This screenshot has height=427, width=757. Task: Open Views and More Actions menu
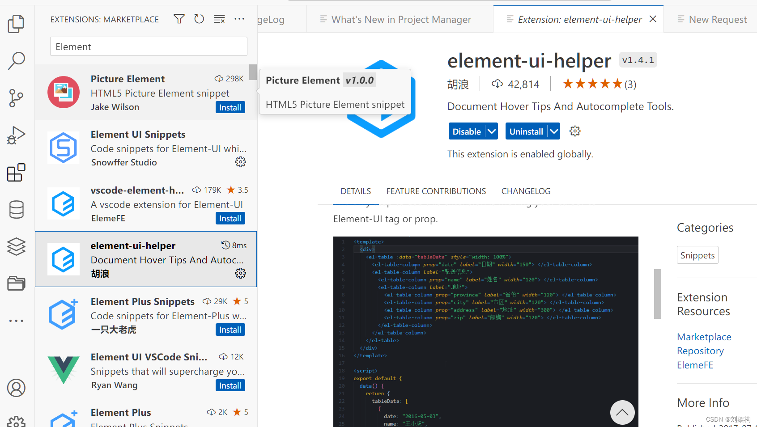239,19
